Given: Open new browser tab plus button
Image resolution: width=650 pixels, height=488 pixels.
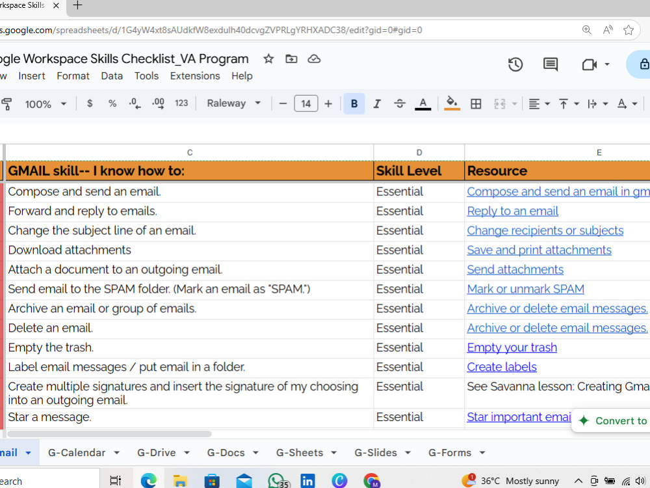Looking at the screenshot, I should 77,5.
